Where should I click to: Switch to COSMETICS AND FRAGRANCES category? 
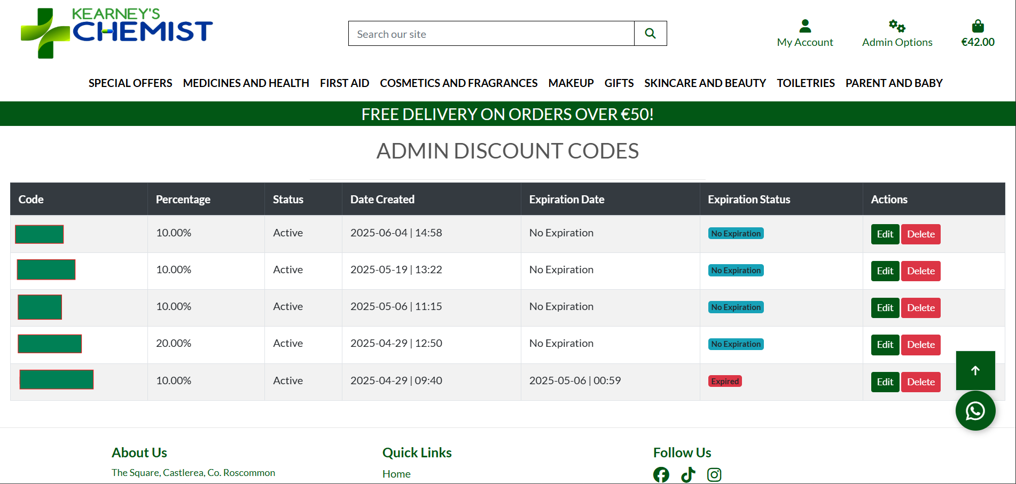click(458, 83)
